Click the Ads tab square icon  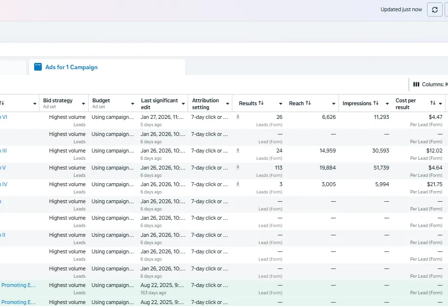click(x=38, y=67)
